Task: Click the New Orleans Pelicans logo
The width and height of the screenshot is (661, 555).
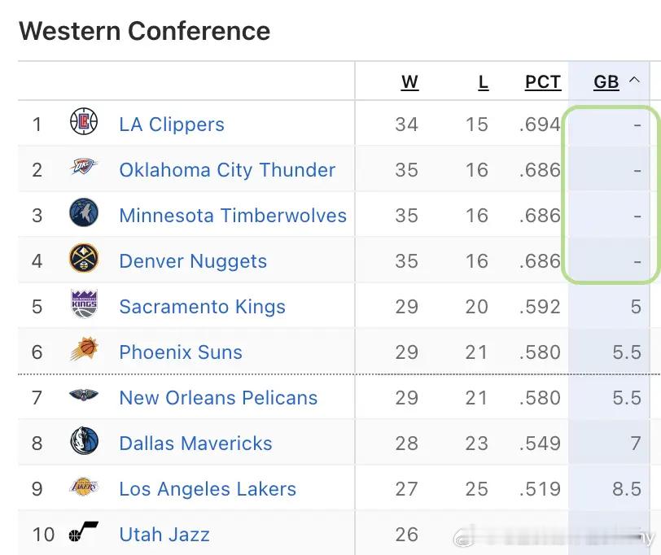Action: click(84, 396)
